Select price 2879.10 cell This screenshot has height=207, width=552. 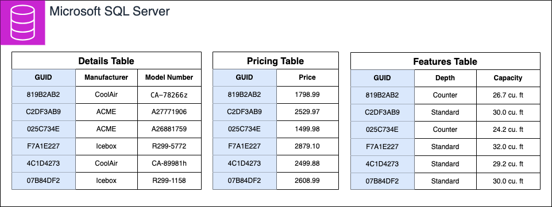pyautogui.click(x=308, y=147)
